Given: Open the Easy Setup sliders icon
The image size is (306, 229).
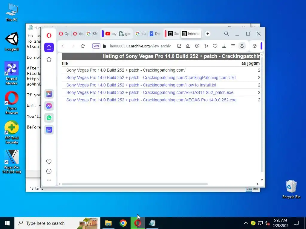Looking at the screenshot, I should [x=233, y=46].
